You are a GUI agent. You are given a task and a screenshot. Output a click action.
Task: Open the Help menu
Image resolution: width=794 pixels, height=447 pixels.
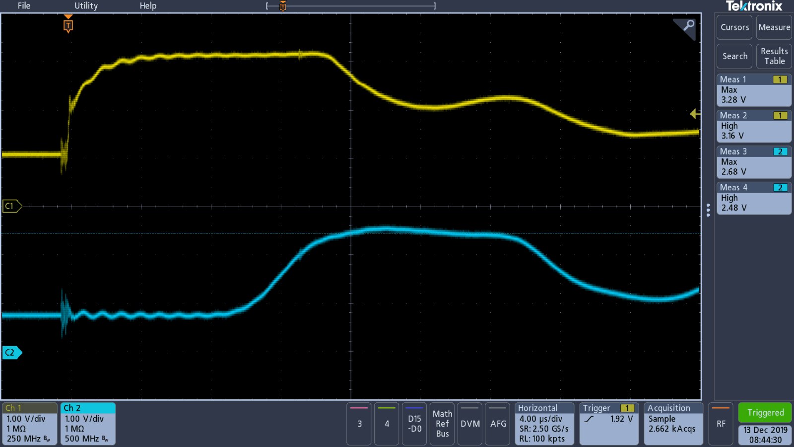tap(148, 6)
